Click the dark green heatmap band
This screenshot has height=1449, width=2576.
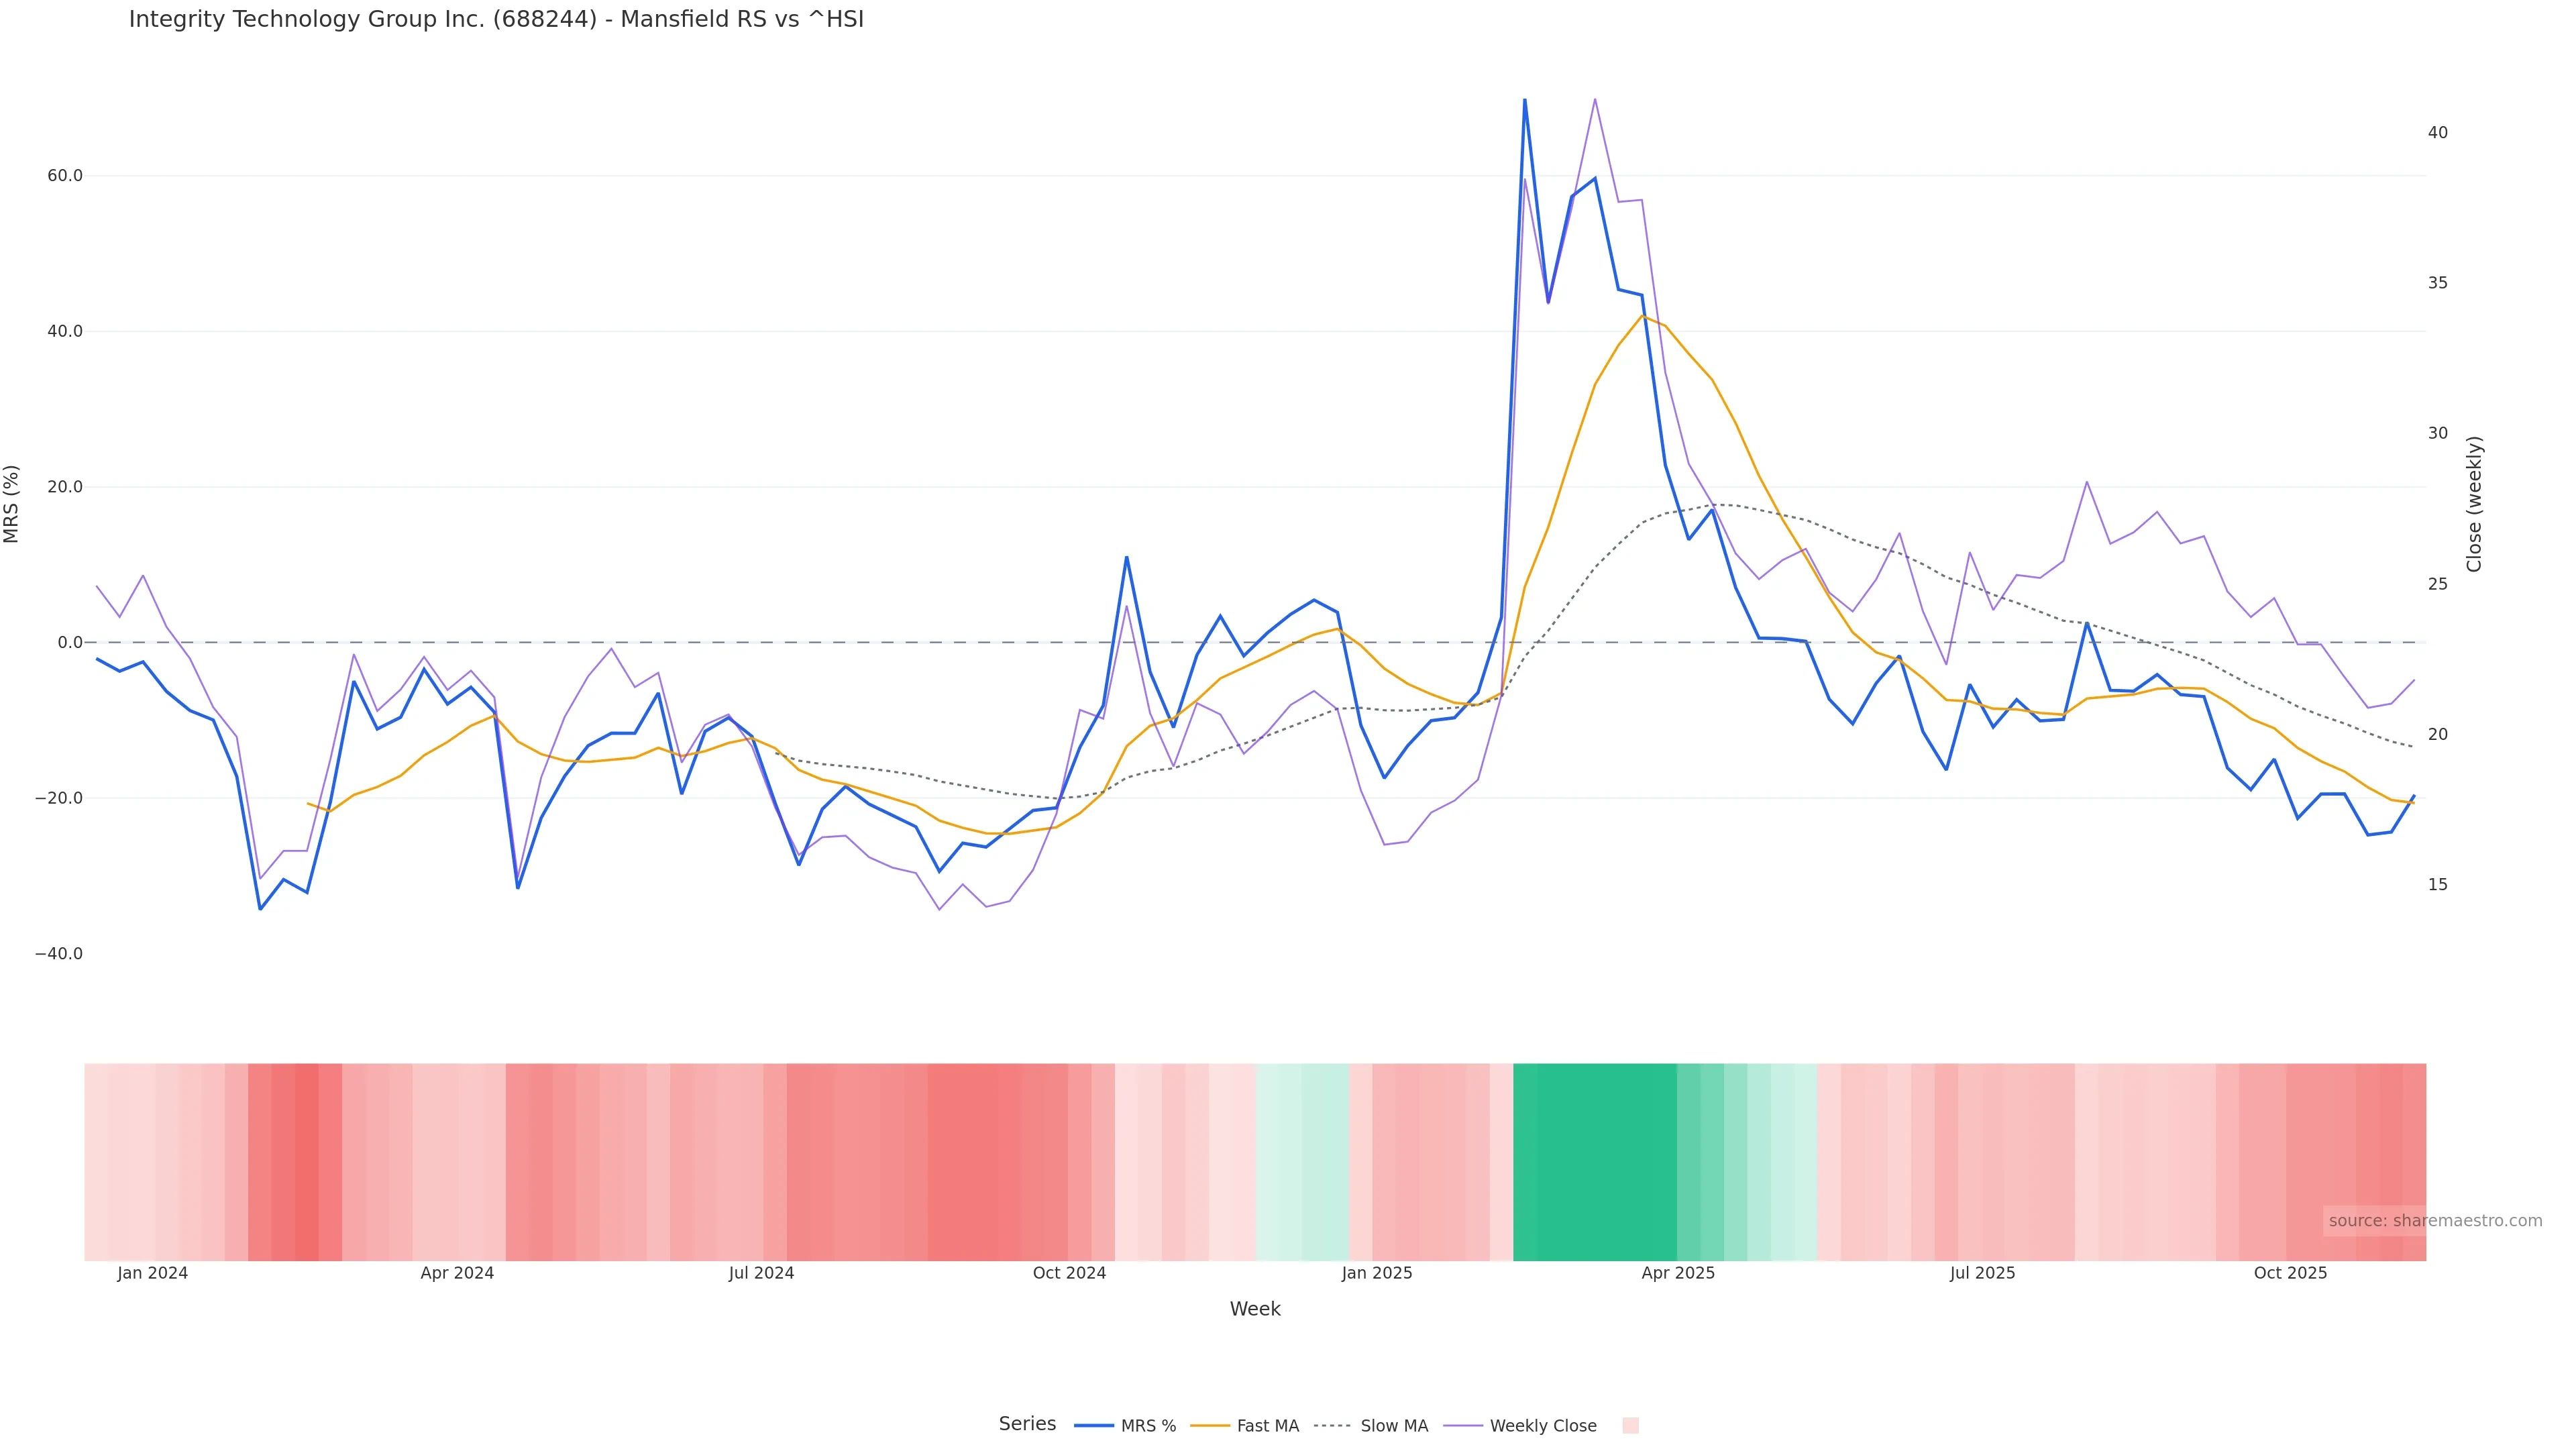tap(1595, 1162)
